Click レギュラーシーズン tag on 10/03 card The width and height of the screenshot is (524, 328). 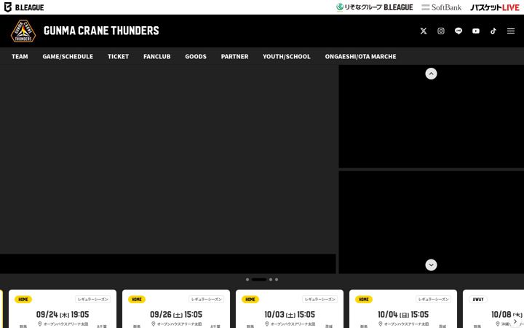click(x=319, y=300)
